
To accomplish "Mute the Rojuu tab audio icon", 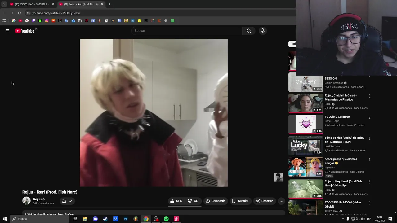I will (x=97, y=4).
